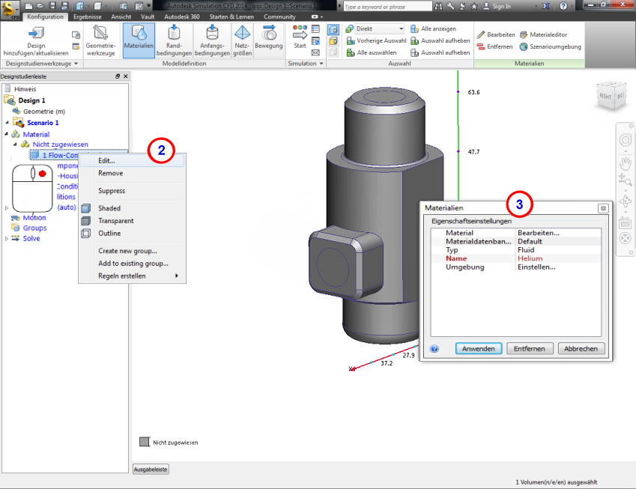Select the Pan hand tool in navigation bar
The image size is (636, 489).
[x=625, y=164]
